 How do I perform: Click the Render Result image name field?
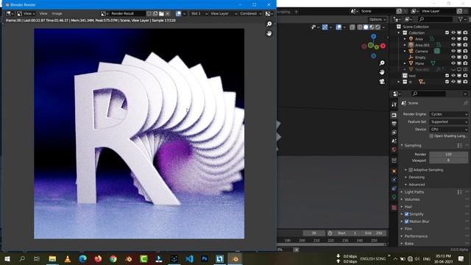(127, 13)
